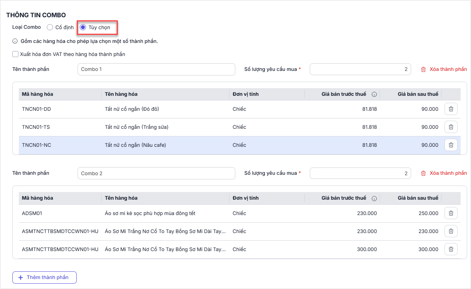Focus Combo 2 Số lượng yêu cầu mua field
Viewport: 471px width, 289px height.
(x=360, y=173)
